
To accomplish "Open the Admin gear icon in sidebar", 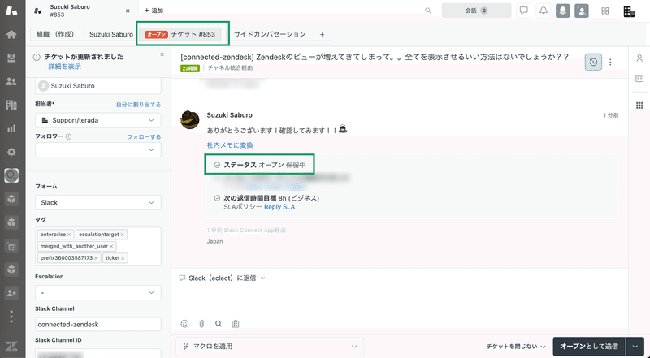I will (11, 152).
